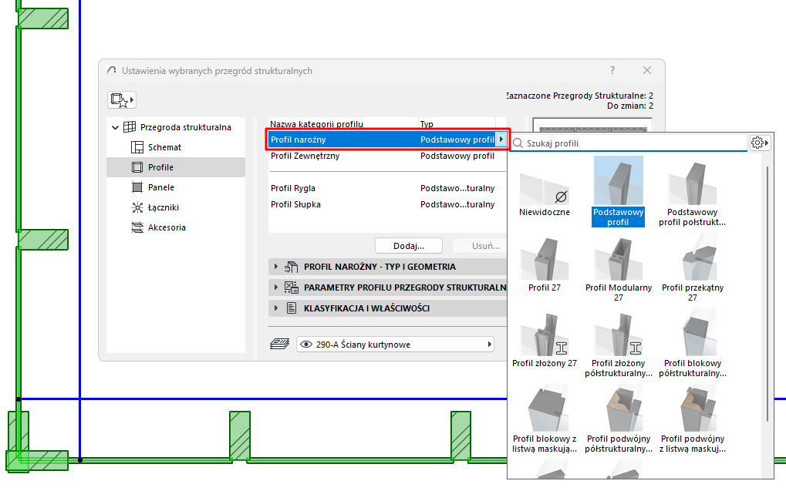Click the Profile frame icon in the tree

point(137,167)
